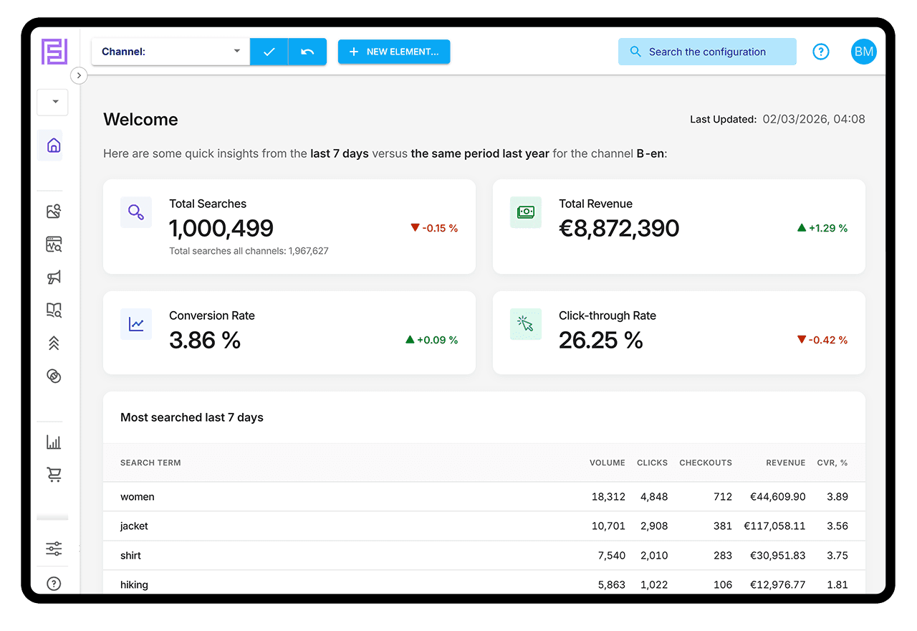Click the CLICKS column header
The image size is (917, 631).
tap(653, 462)
